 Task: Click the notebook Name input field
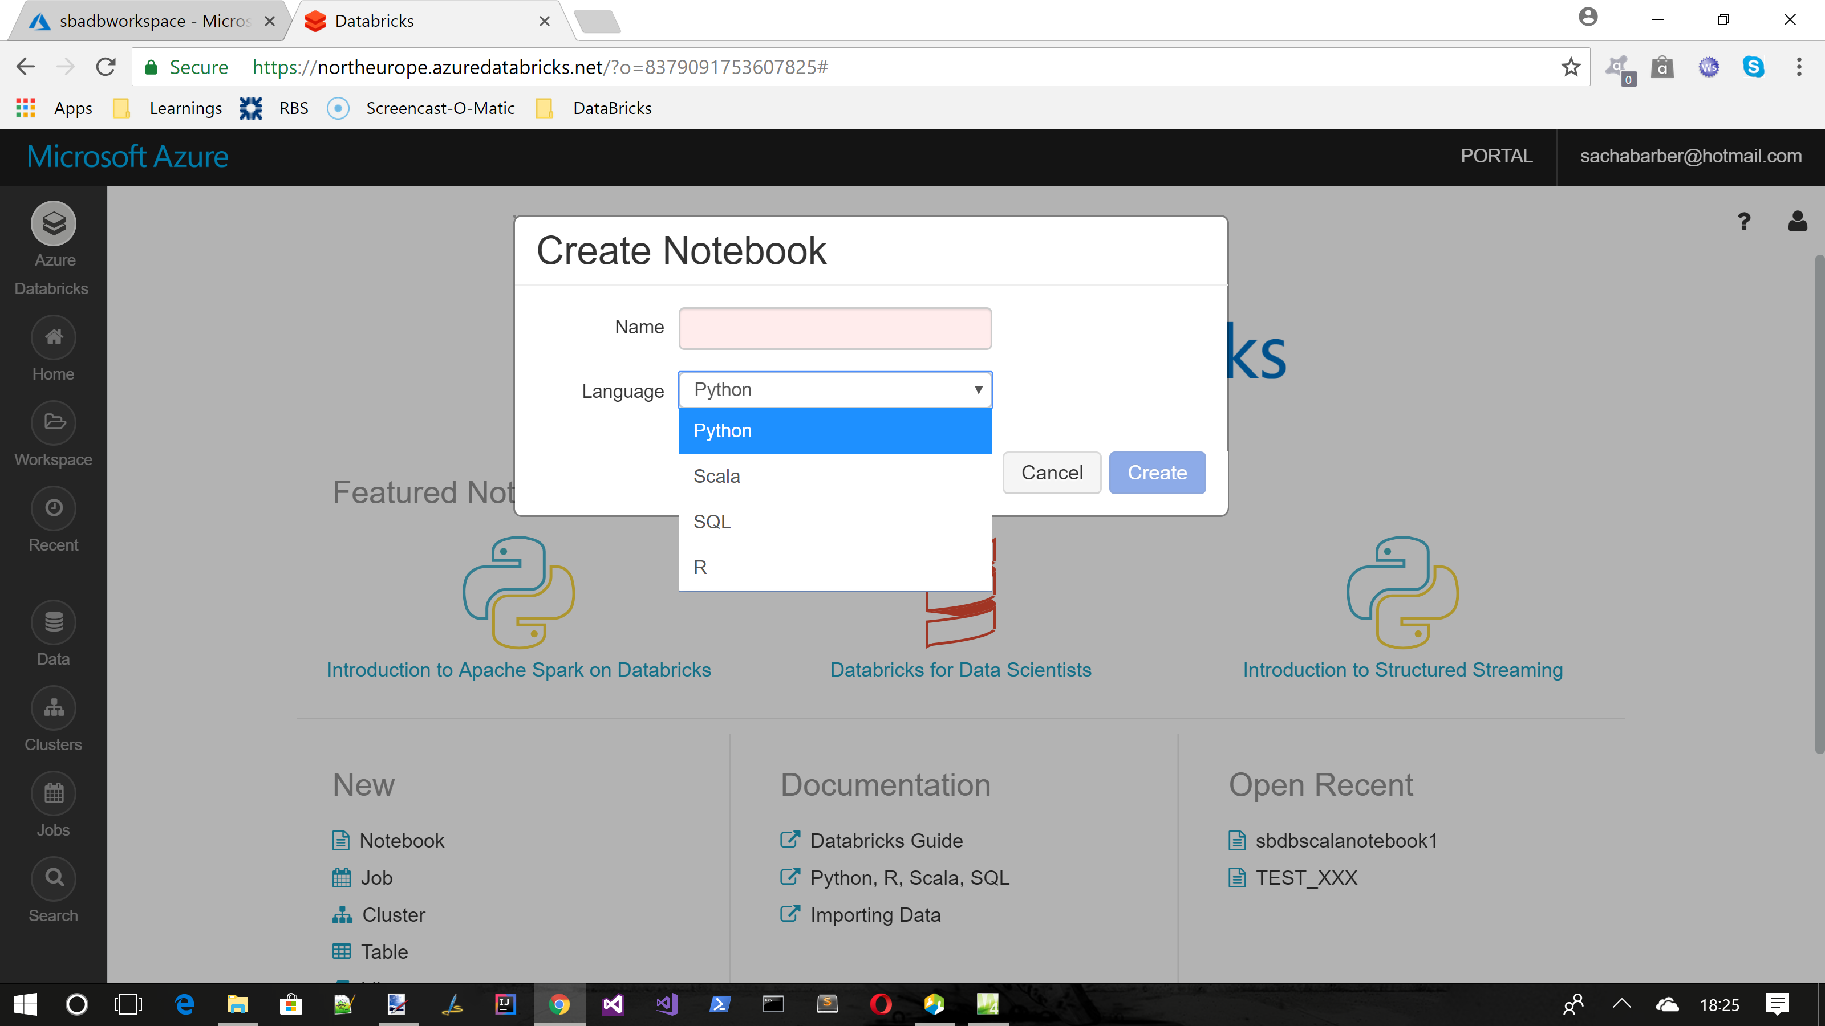836,328
